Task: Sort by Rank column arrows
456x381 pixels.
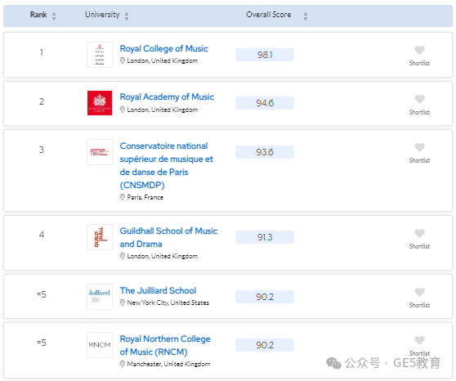Action: 54,16
